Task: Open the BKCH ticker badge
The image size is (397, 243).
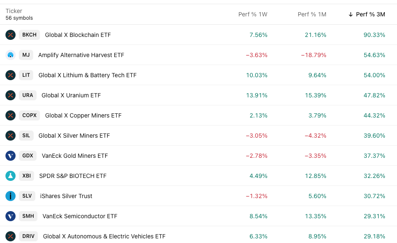Action: pos(29,35)
